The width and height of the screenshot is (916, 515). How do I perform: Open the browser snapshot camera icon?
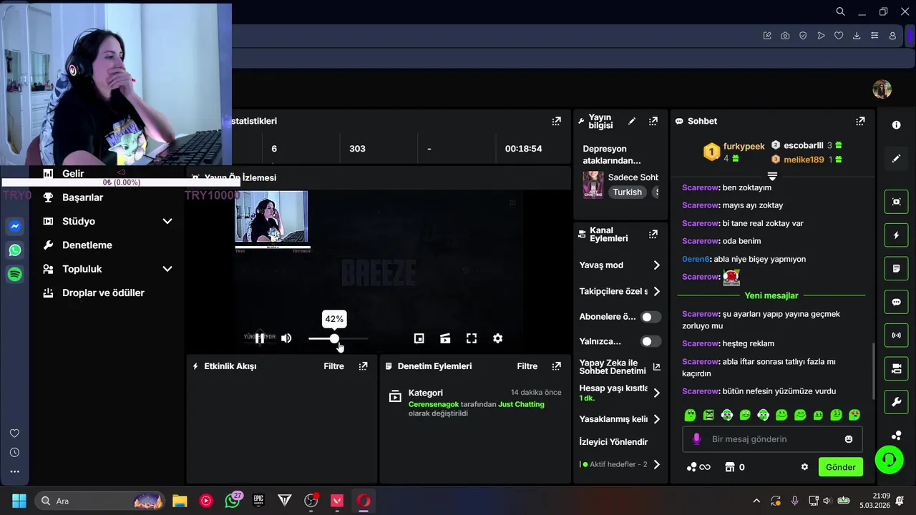click(785, 36)
